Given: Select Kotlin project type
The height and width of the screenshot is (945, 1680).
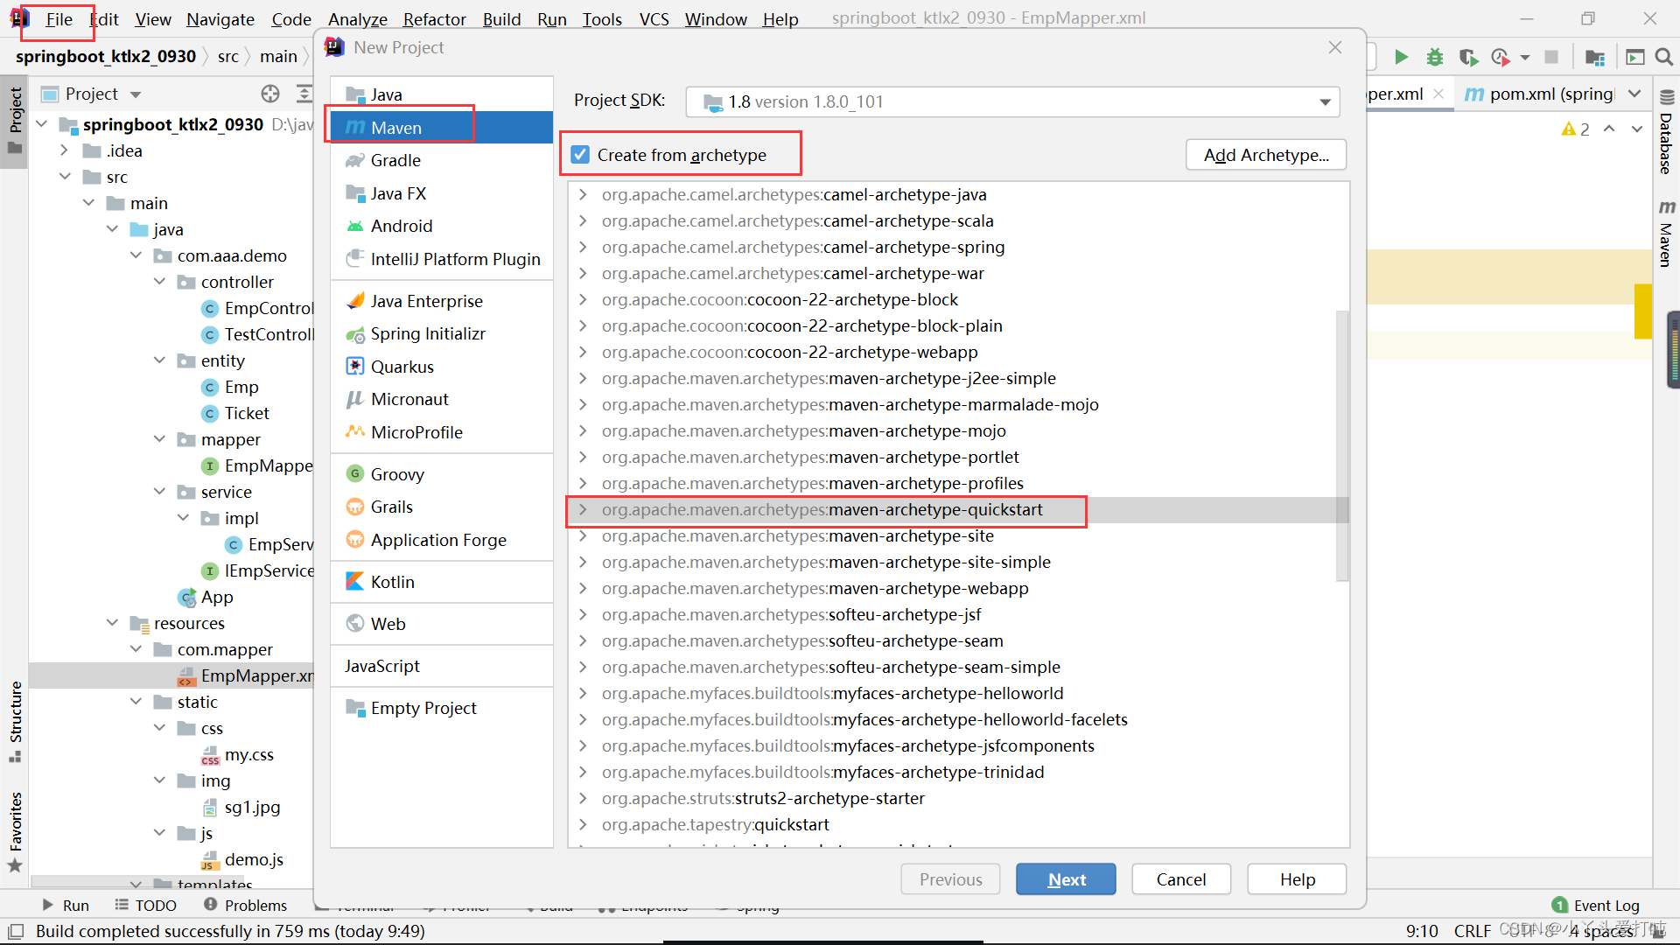Looking at the screenshot, I should tap(442, 582).
